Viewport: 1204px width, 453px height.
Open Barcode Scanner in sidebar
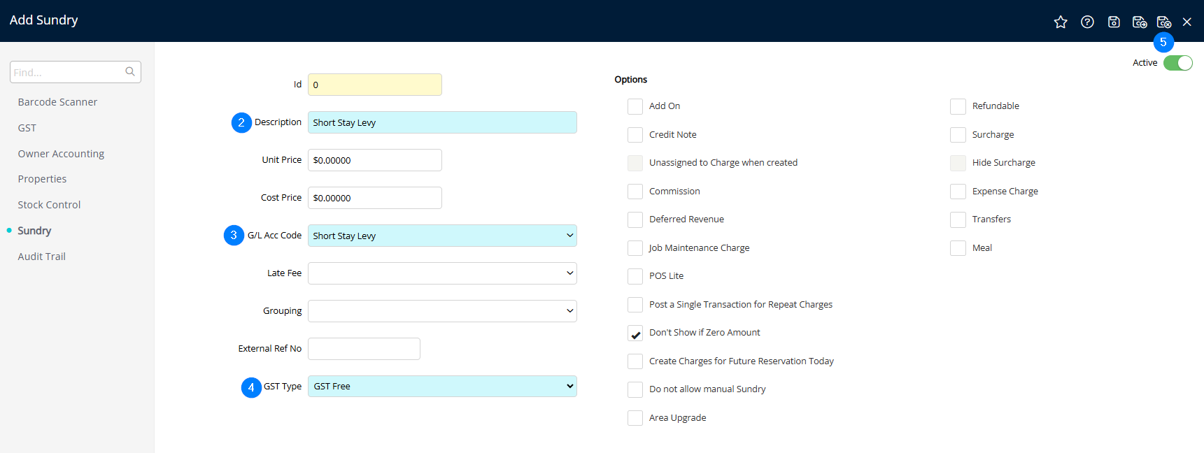click(57, 102)
